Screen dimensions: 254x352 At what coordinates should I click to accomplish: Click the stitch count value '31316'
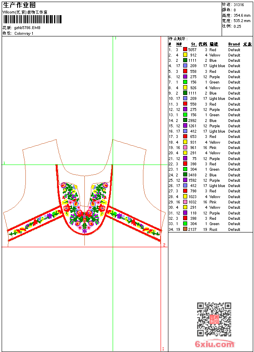pos(239,5)
